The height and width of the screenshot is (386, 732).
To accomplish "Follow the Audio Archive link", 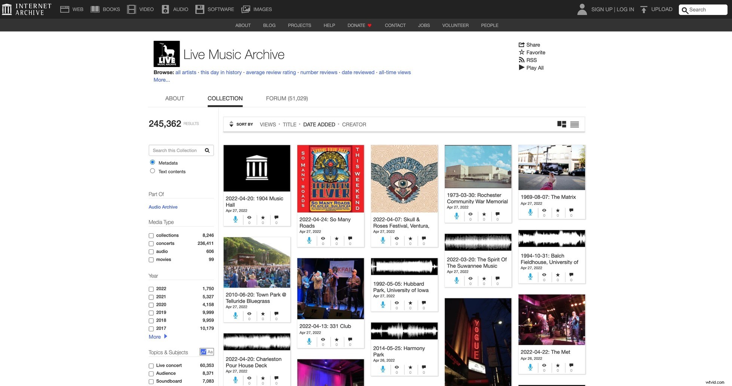I will click(x=162, y=207).
